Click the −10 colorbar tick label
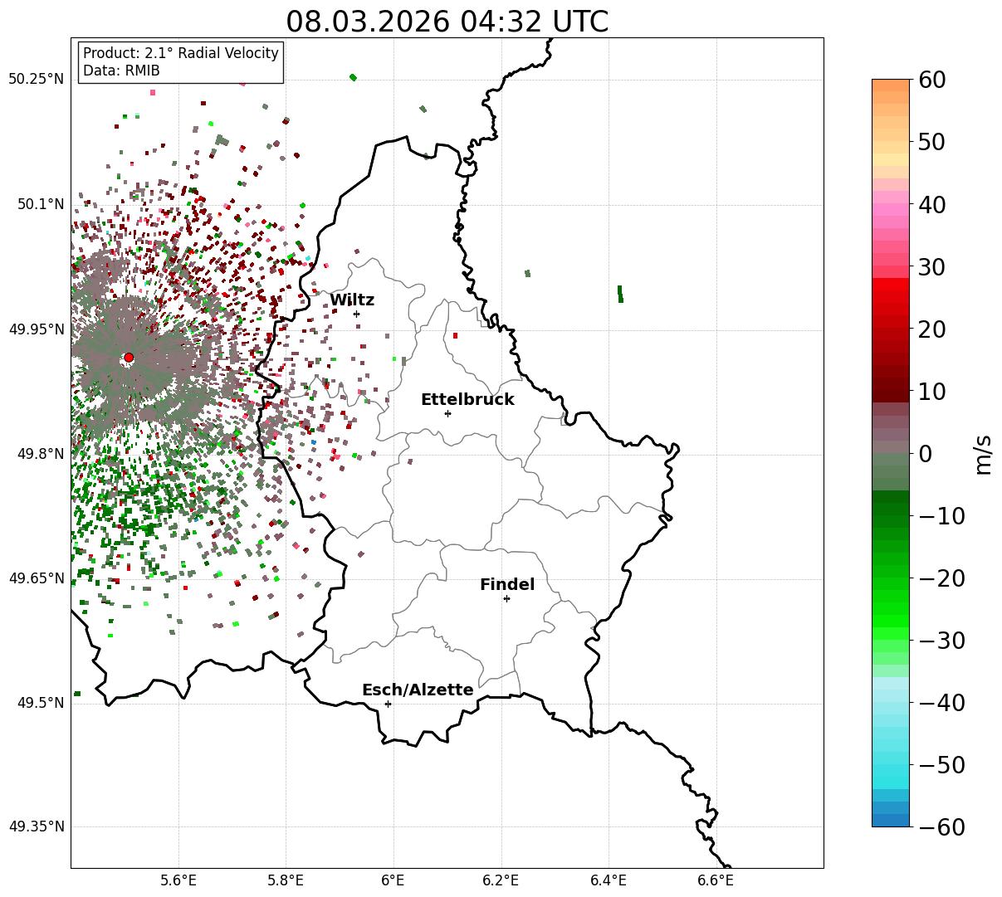 coord(941,516)
